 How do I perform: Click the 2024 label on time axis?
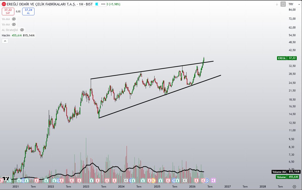121,187
